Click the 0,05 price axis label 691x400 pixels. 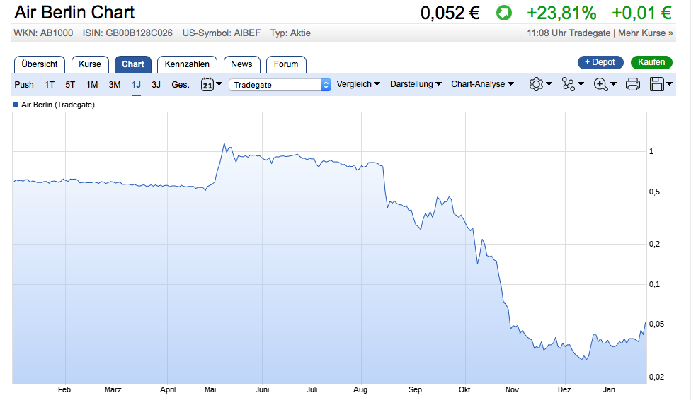[x=656, y=324]
